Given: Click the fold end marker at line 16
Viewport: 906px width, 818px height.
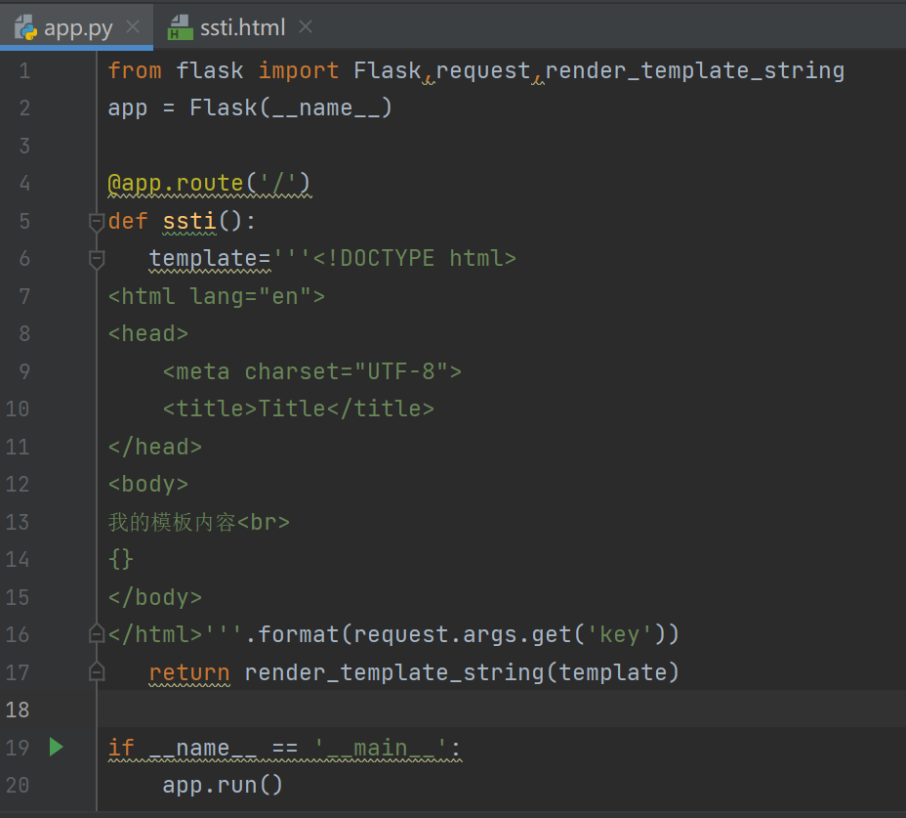Looking at the screenshot, I should coord(97,634).
